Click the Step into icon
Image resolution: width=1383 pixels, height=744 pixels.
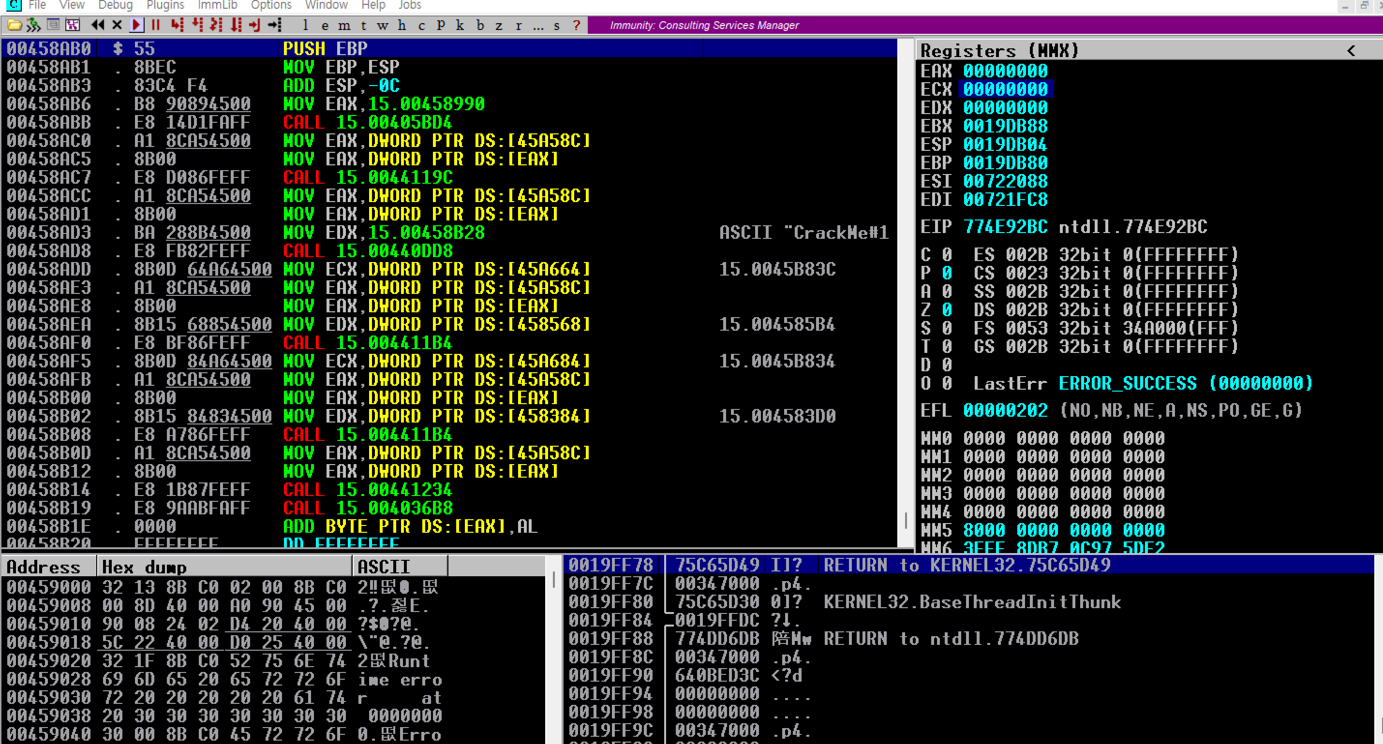click(177, 25)
